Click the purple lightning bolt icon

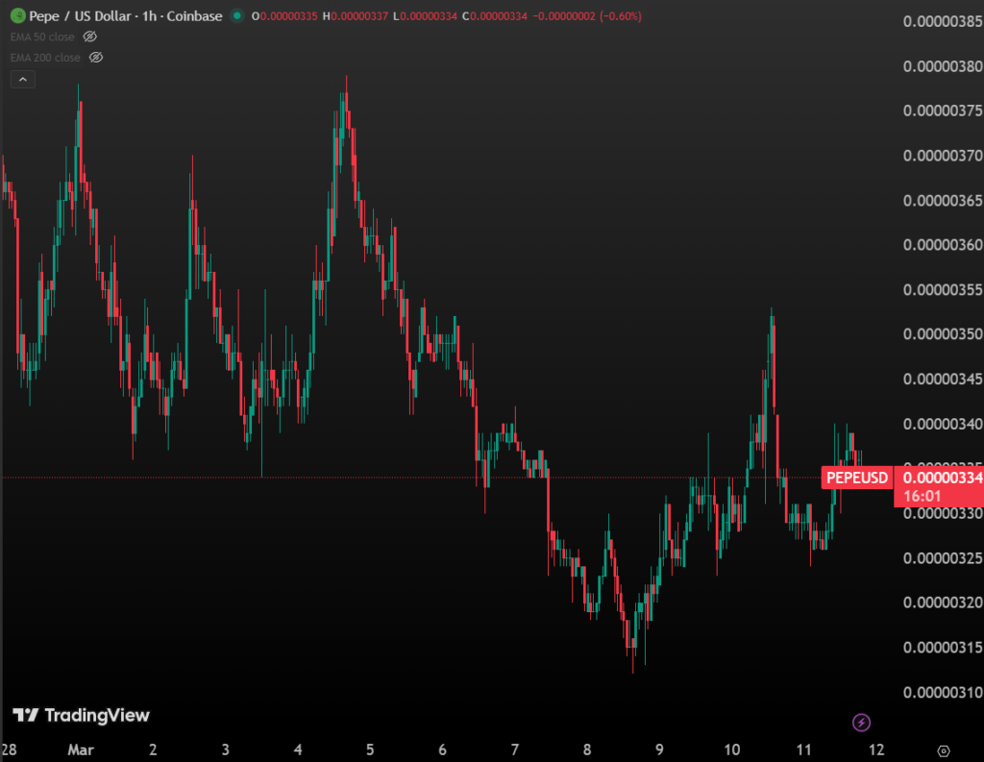pos(862,722)
